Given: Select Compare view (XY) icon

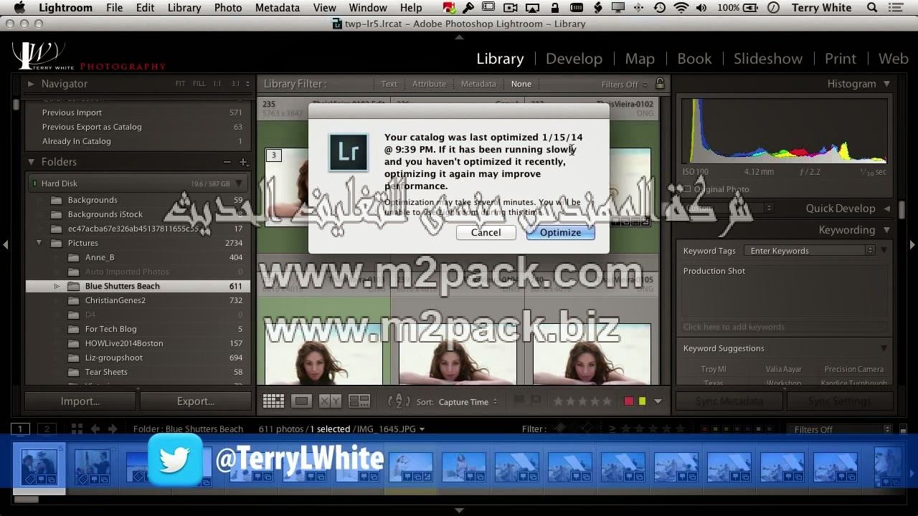Looking at the screenshot, I should 330,401.
